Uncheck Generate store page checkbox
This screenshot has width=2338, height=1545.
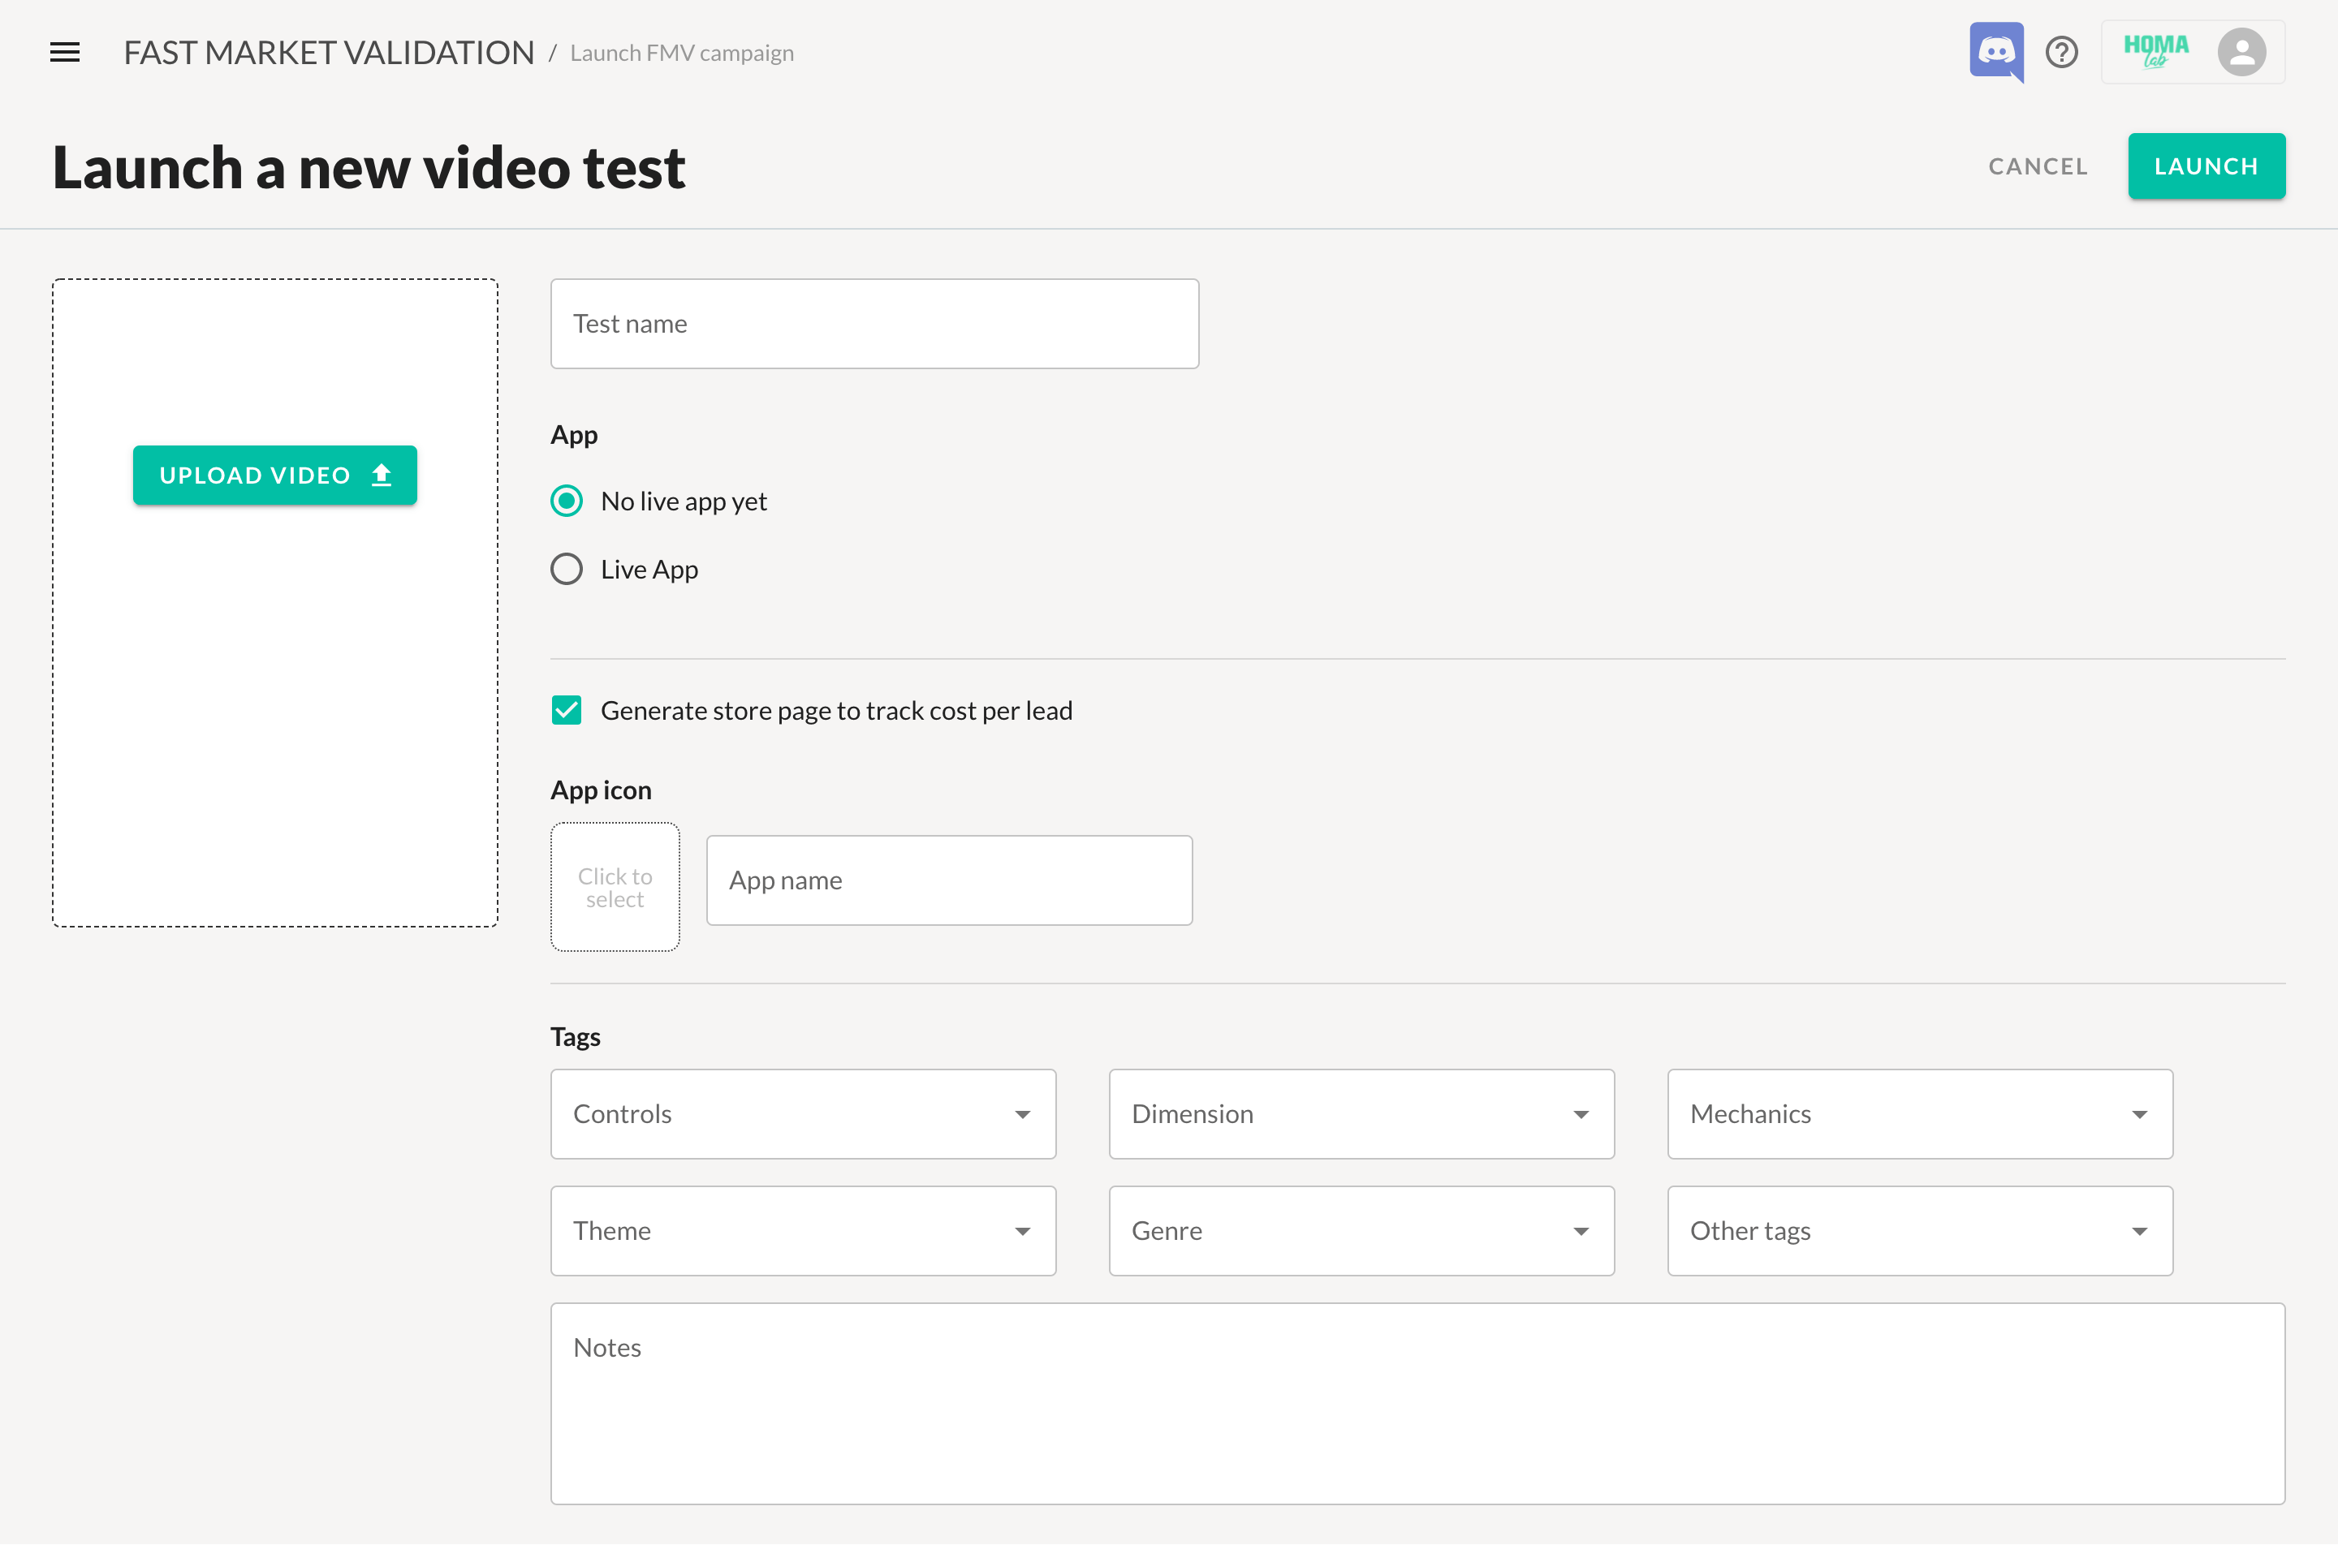(x=567, y=711)
